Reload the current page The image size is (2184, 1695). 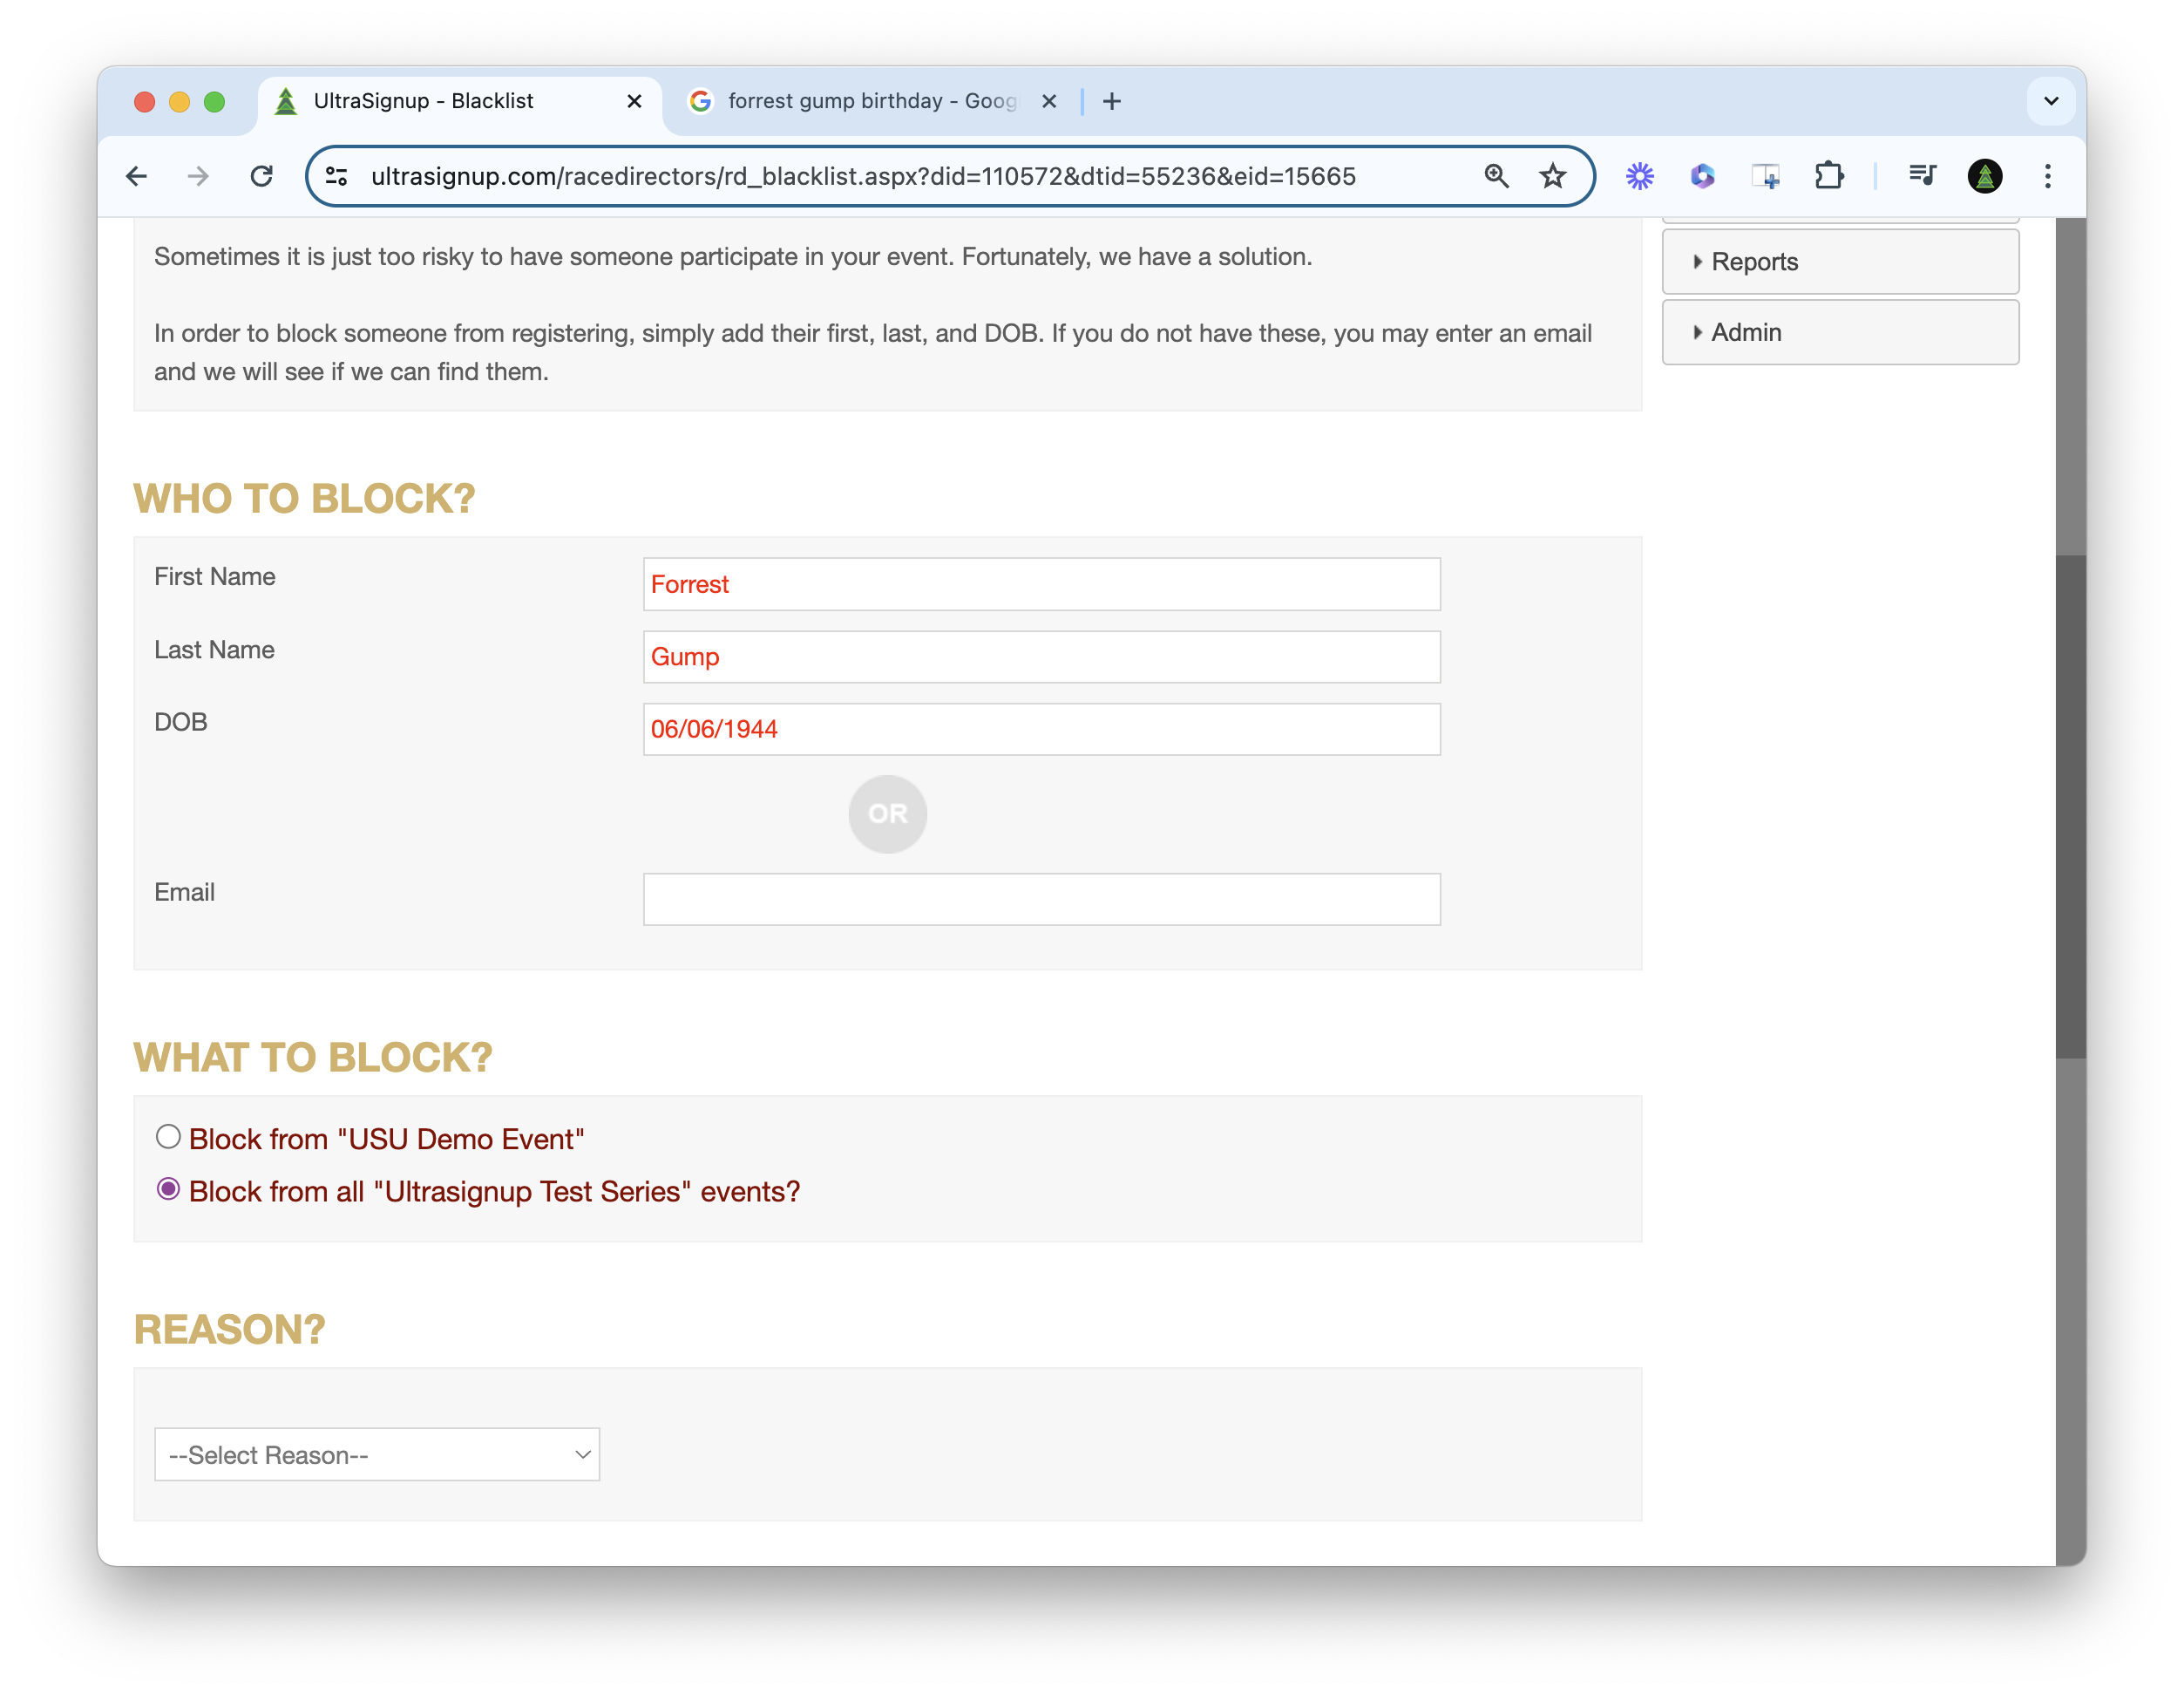tap(262, 175)
